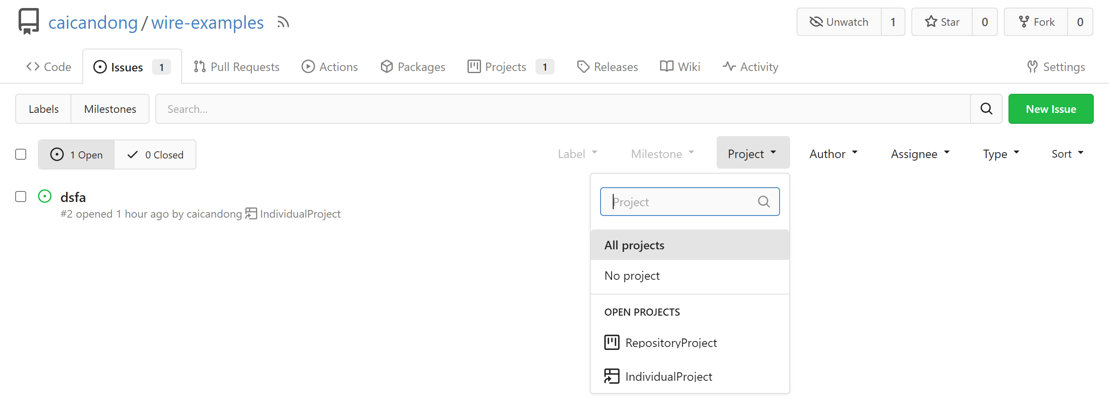Open the dsfa issue link
Viewport: 1109px width, 404px height.
(73, 197)
